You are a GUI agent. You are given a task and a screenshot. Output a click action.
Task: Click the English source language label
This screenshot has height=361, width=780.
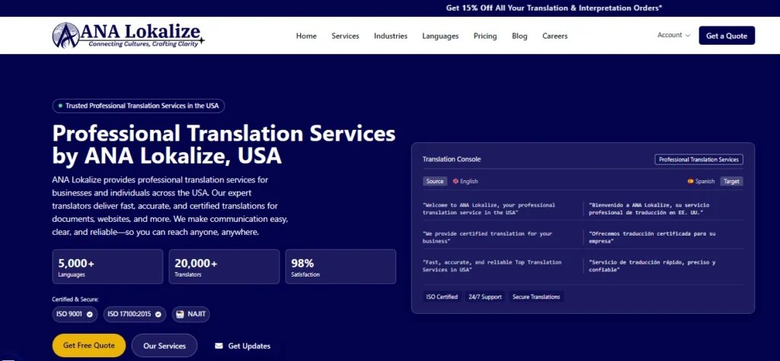click(468, 181)
